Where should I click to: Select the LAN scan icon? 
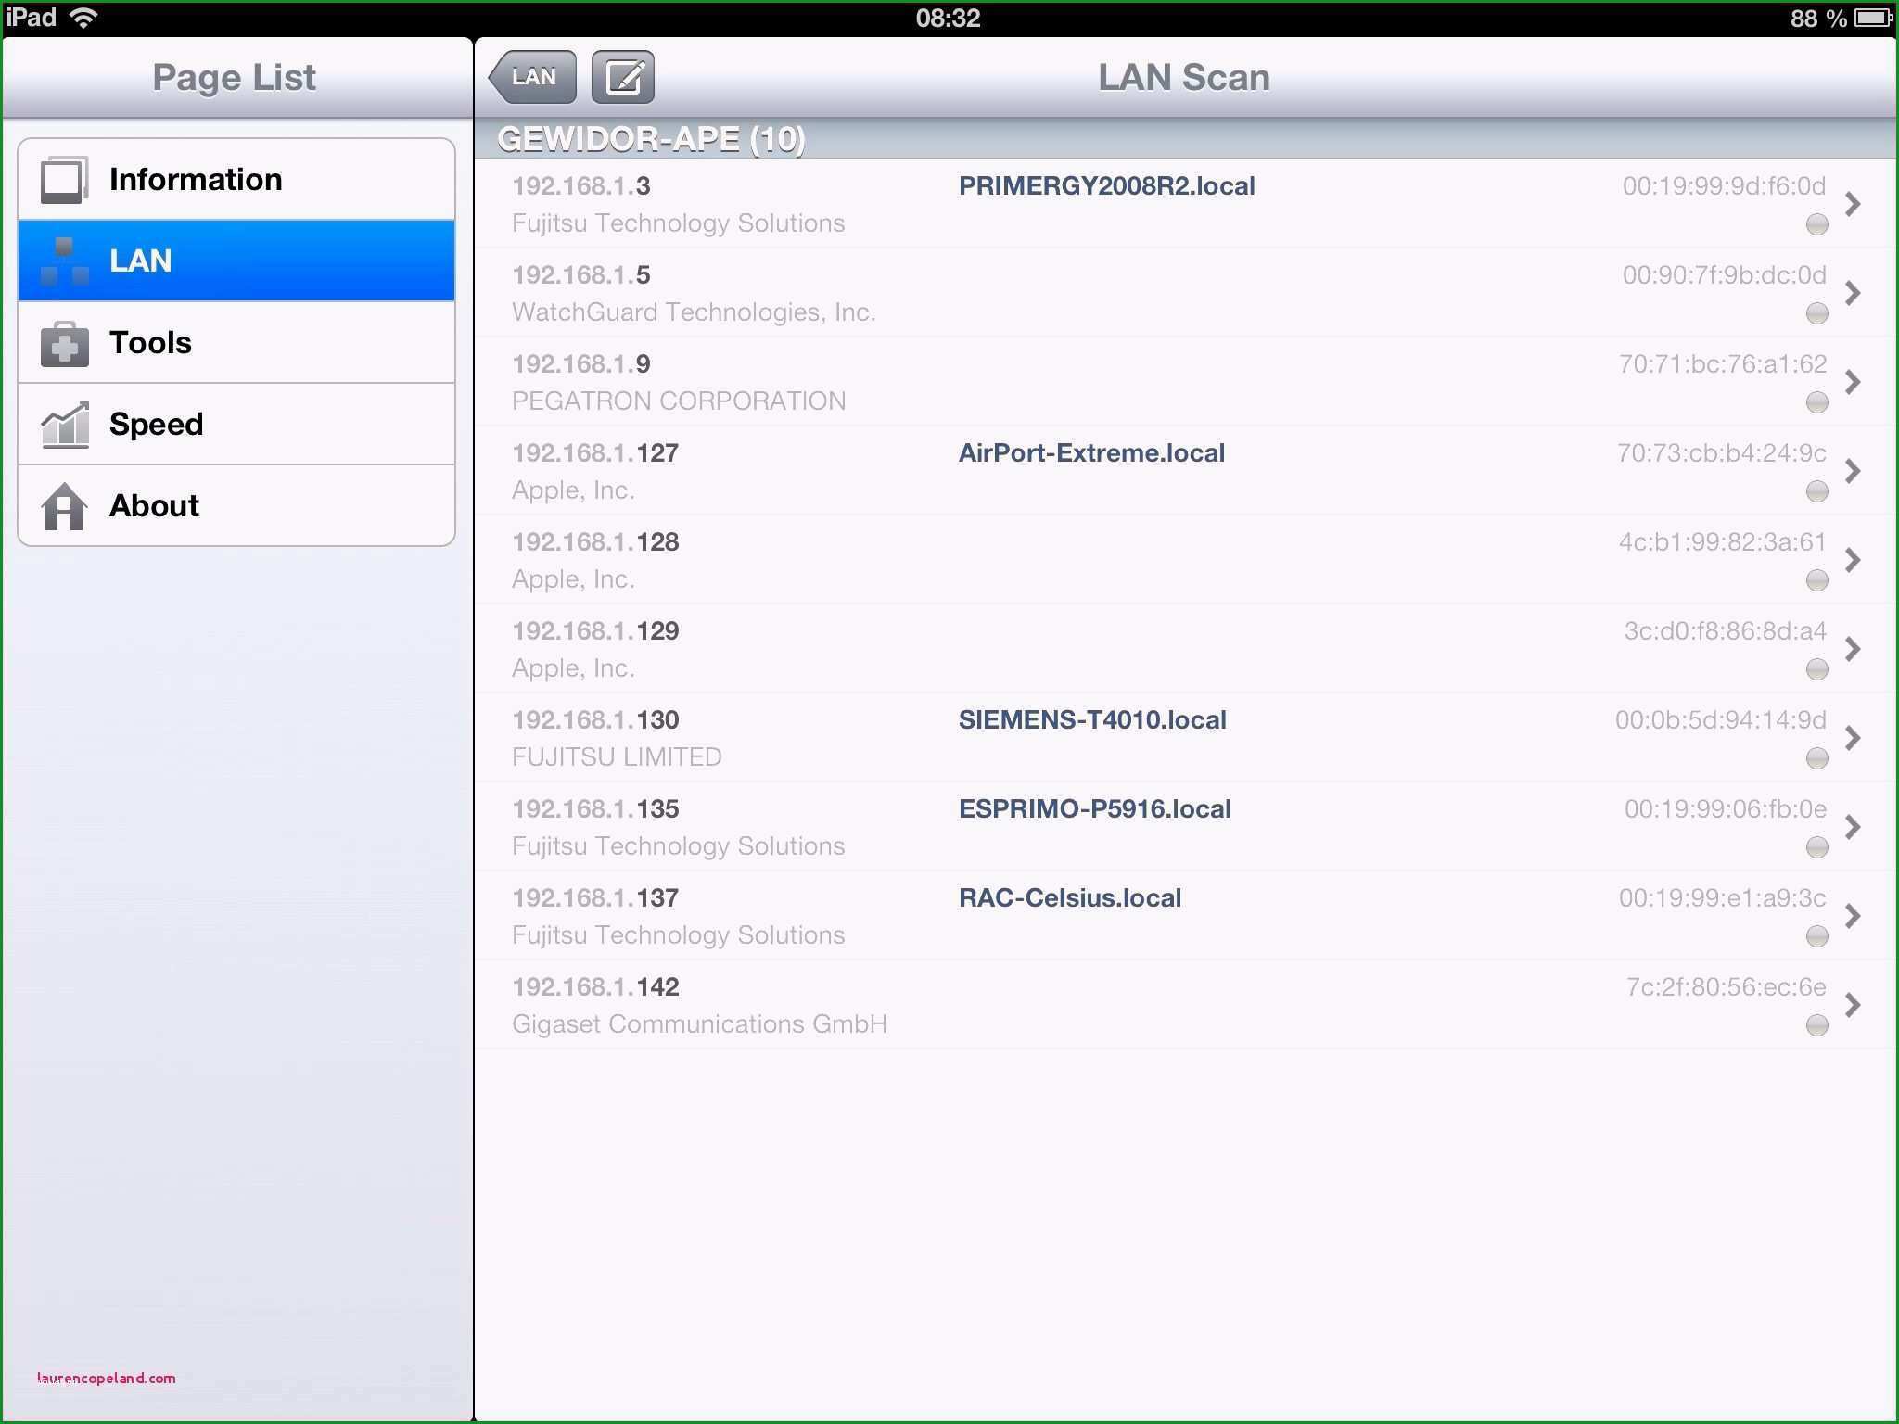tap(620, 78)
